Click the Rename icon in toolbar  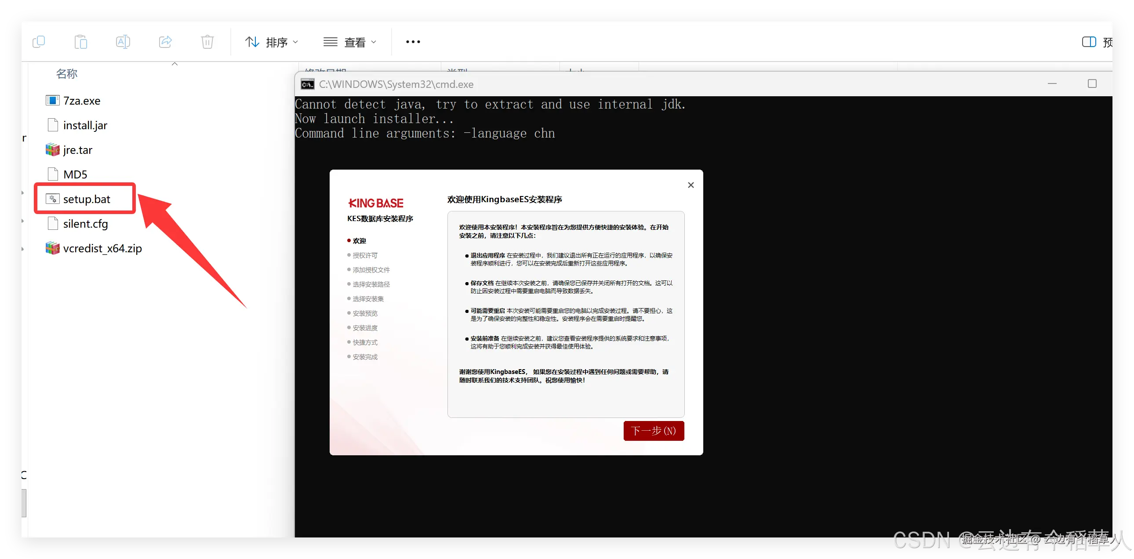[x=123, y=42]
